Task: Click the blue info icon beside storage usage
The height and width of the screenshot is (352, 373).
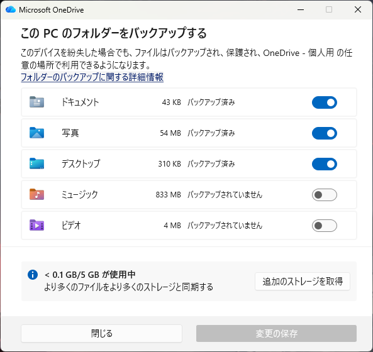Action: tap(33, 275)
